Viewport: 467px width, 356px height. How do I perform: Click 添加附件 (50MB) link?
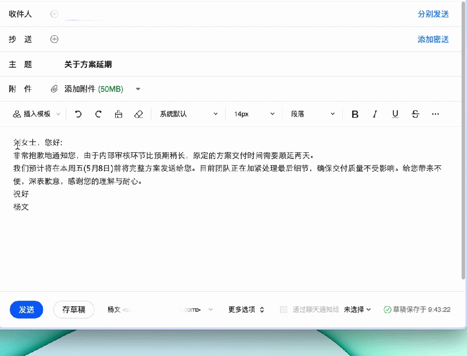coord(94,89)
